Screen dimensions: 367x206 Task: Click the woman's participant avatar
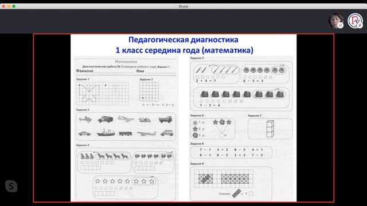point(336,21)
